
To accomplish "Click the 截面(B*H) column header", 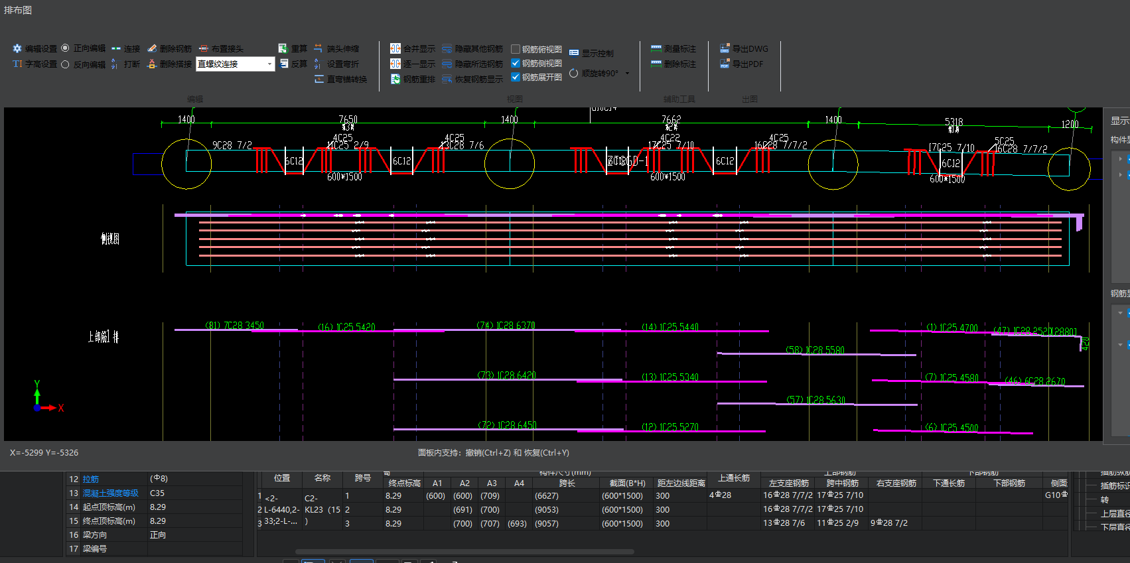I will pyautogui.click(x=627, y=483).
